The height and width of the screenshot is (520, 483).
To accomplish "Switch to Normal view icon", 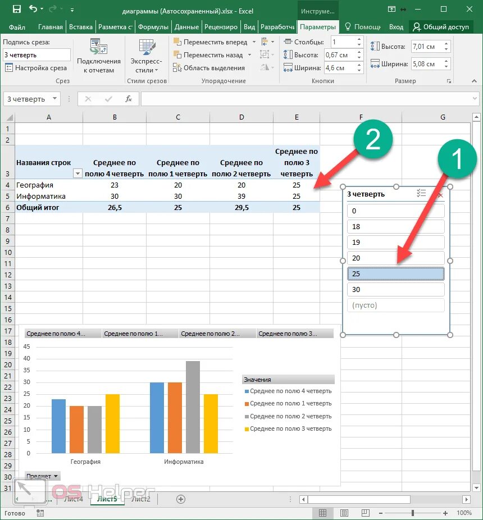I will point(322,513).
